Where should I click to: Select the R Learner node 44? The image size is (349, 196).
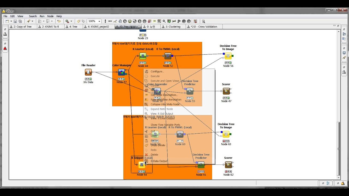(143, 56)
